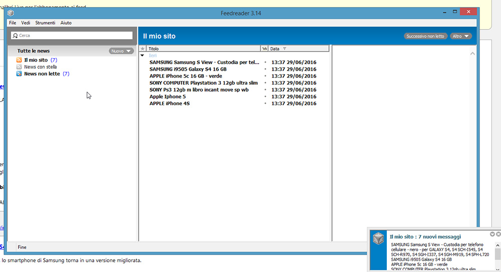Maximize the Feedreader window
This screenshot has width=501, height=272.
pos(455,12)
